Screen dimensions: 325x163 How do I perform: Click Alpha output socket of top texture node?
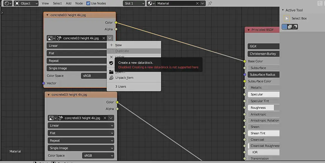click(116, 29)
